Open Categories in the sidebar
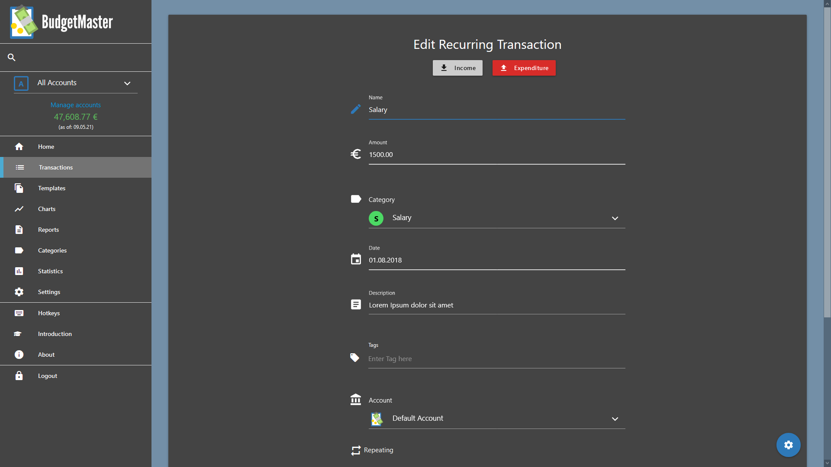The width and height of the screenshot is (831, 467). pos(76,250)
